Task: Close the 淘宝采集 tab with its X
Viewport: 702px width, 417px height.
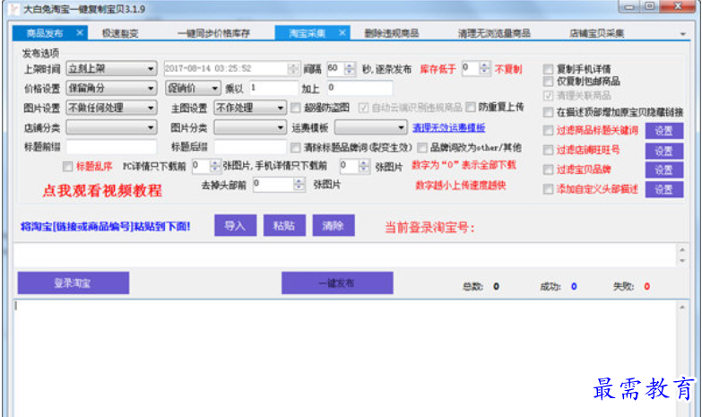Action: [x=342, y=32]
